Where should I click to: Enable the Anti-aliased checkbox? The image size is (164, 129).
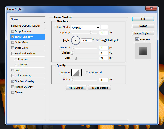87,73
